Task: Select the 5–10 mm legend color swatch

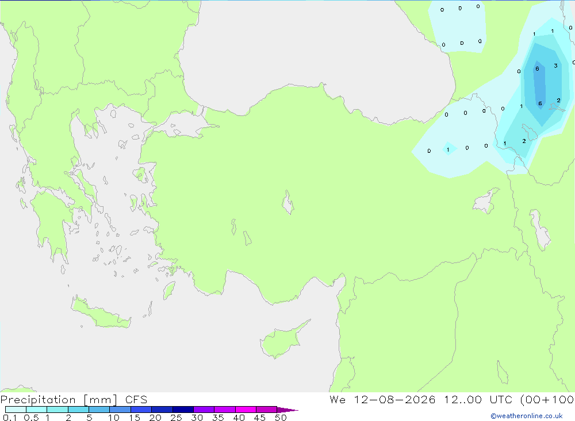Action: [99, 410]
